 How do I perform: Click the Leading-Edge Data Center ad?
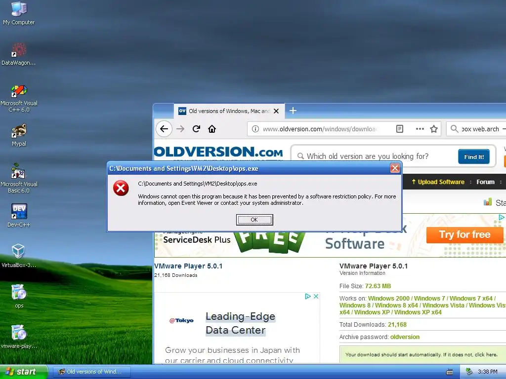tap(241, 323)
